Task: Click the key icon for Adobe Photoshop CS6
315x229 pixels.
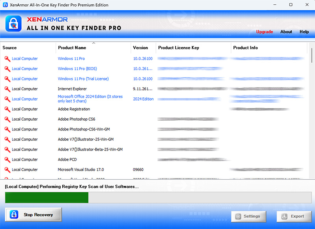Action: 7,119
